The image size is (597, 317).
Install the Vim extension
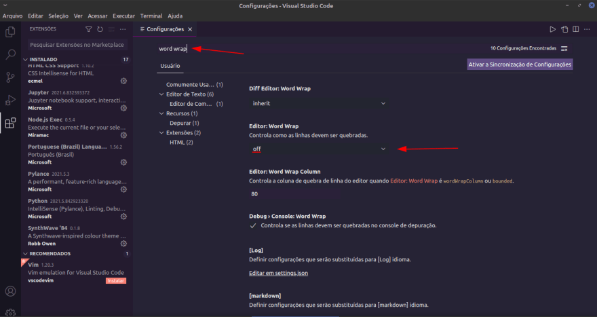click(116, 281)
